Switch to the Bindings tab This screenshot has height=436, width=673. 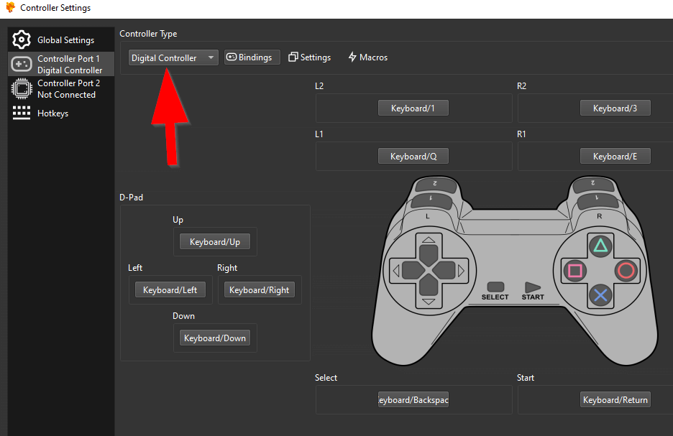[x=252, y=57]
